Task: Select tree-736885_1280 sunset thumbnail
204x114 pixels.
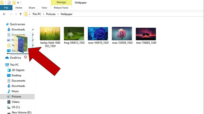Action: 146,34
